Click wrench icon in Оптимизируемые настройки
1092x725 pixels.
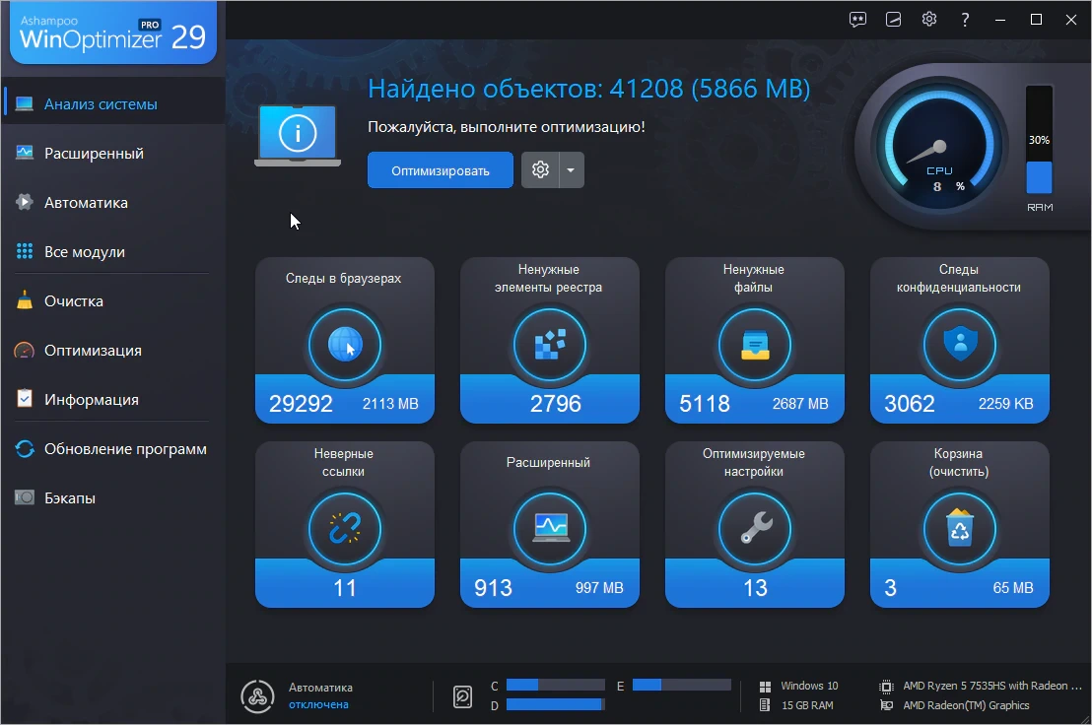(x=755, y=529)
